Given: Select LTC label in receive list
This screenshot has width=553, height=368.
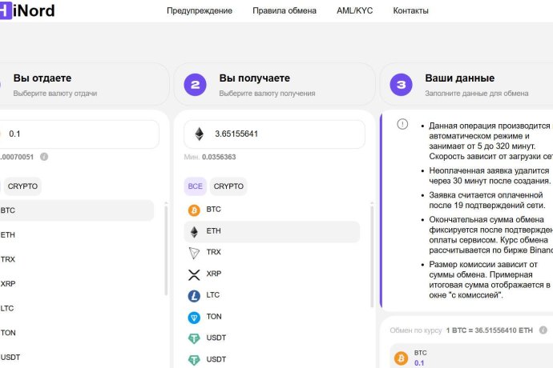Looking at the screenshot, I should (x=212, y=295).
